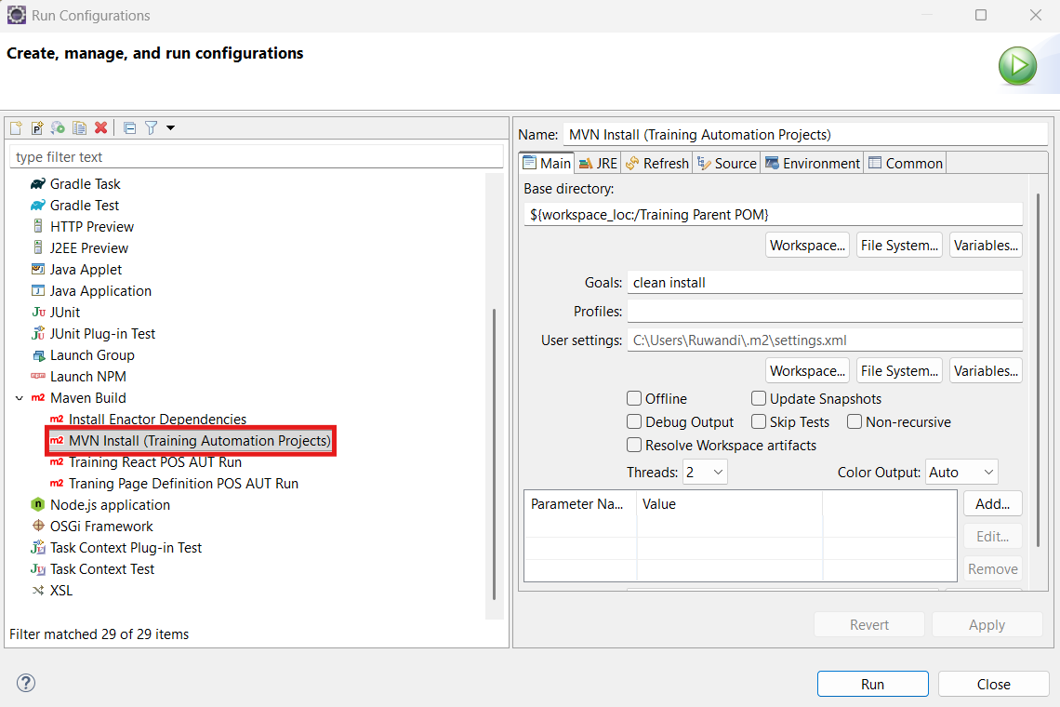This screenshot has height=707, width=1060.
Task: Select Install Enactor Dependencies configuration
Action: [157, 420]
